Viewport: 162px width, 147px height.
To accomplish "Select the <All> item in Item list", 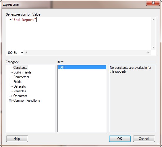I will (x=82, y=67).
